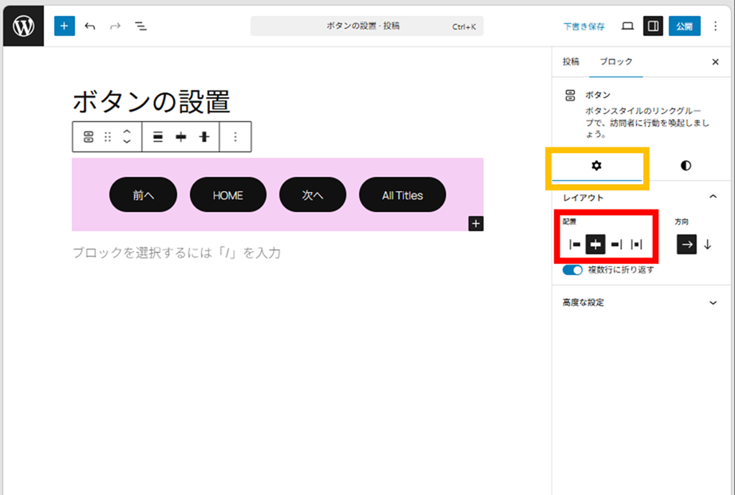The image size is (735, 495).
Task: Expand the 高度な設定 section
Action: [x=713, y=303]
